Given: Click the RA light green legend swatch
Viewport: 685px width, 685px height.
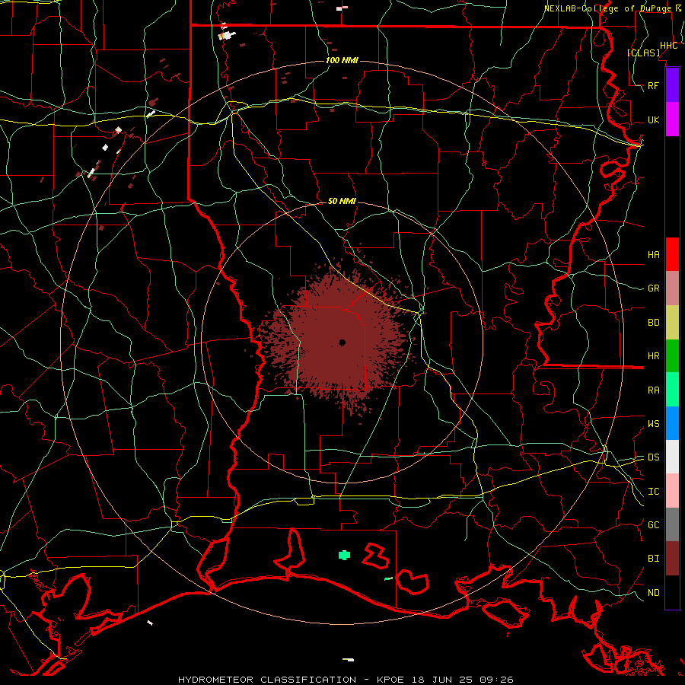Looking at the screenshot, I should click(672, 390).
